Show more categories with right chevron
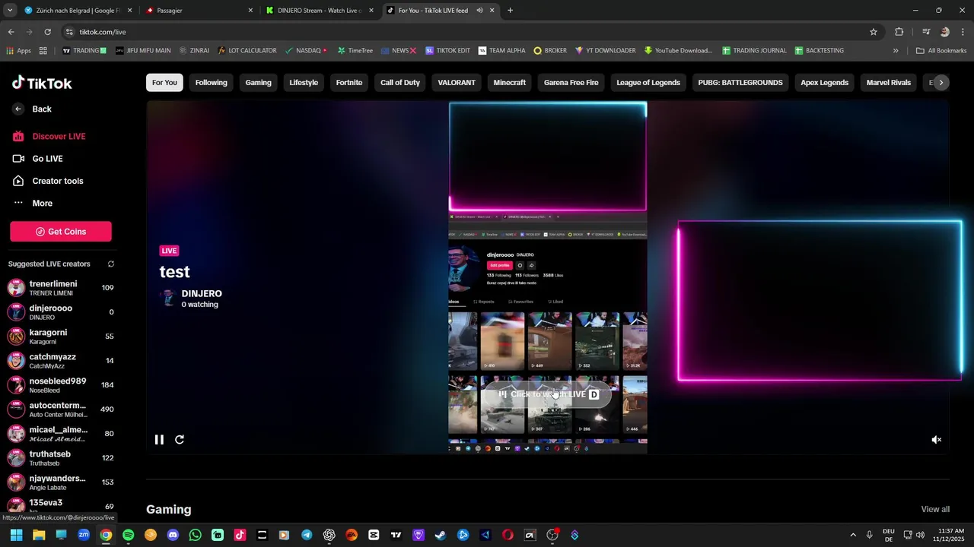This screenshot has height=547, width=974. point(941,83)
